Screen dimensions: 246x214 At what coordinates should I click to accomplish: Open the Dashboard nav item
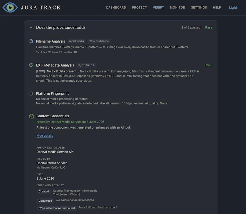[x=116, y=7]
